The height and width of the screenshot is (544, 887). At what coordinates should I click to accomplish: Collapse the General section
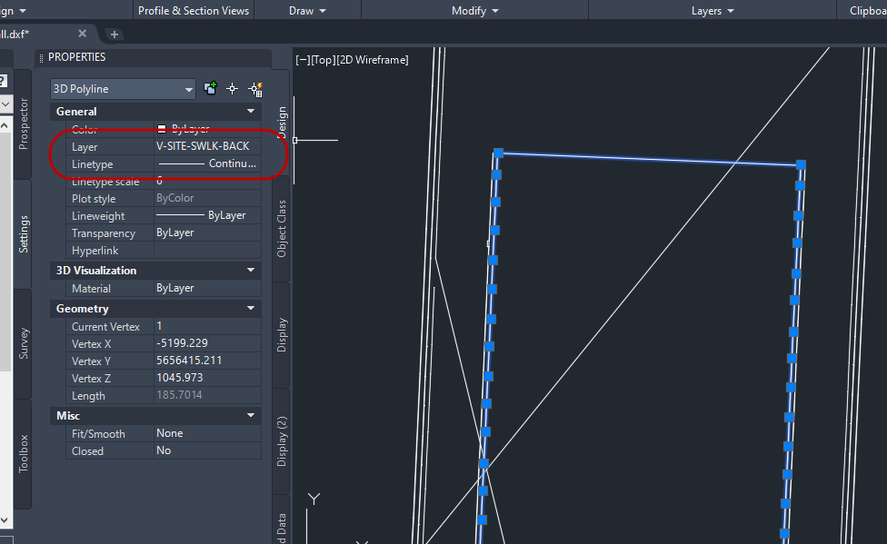click(x=251, y=112)
